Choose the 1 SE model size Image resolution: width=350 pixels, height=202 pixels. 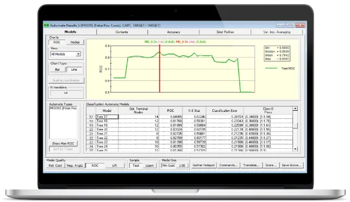182,166
